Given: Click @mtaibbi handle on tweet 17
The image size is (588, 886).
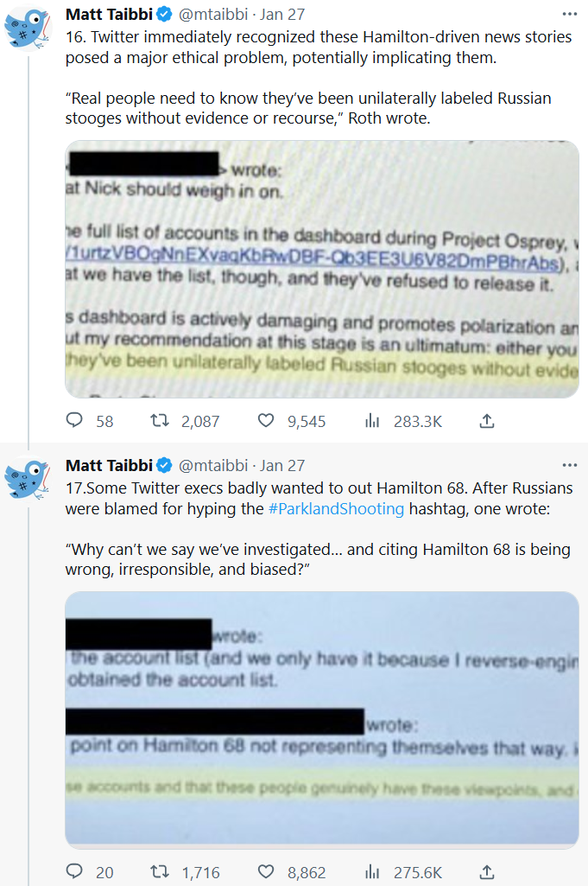Looking at the screenshot, I should (213, 466).
